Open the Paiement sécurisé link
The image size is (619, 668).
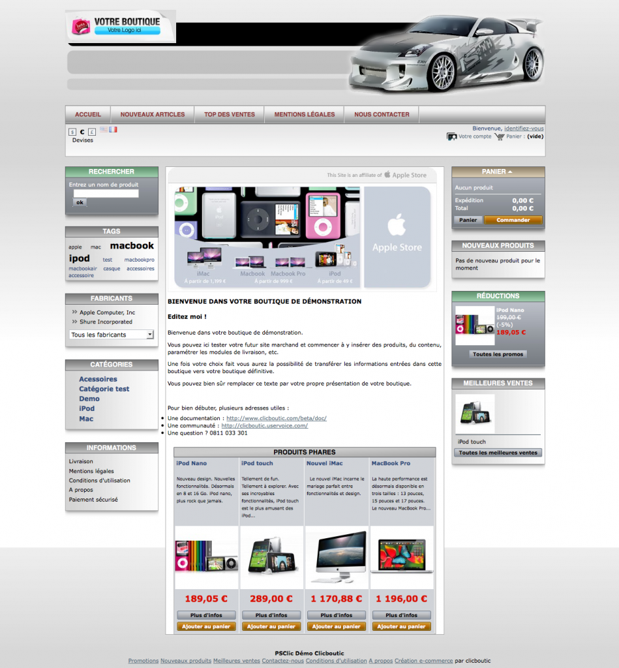[93, 500]
